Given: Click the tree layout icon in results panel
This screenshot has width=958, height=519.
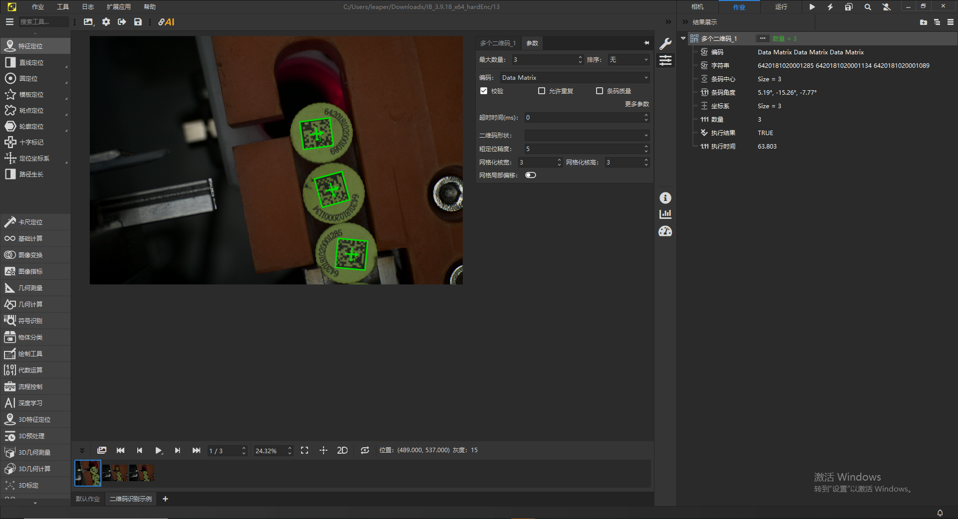Looking at the screenshot, I should (x=937, y=22).
